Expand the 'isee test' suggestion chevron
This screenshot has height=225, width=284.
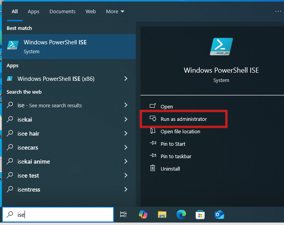(x=126, y=175)
